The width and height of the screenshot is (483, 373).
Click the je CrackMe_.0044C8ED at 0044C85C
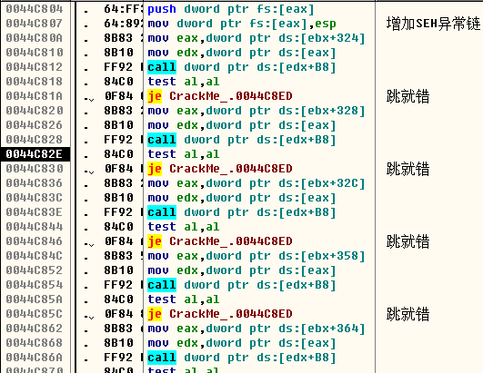(220, 314)
